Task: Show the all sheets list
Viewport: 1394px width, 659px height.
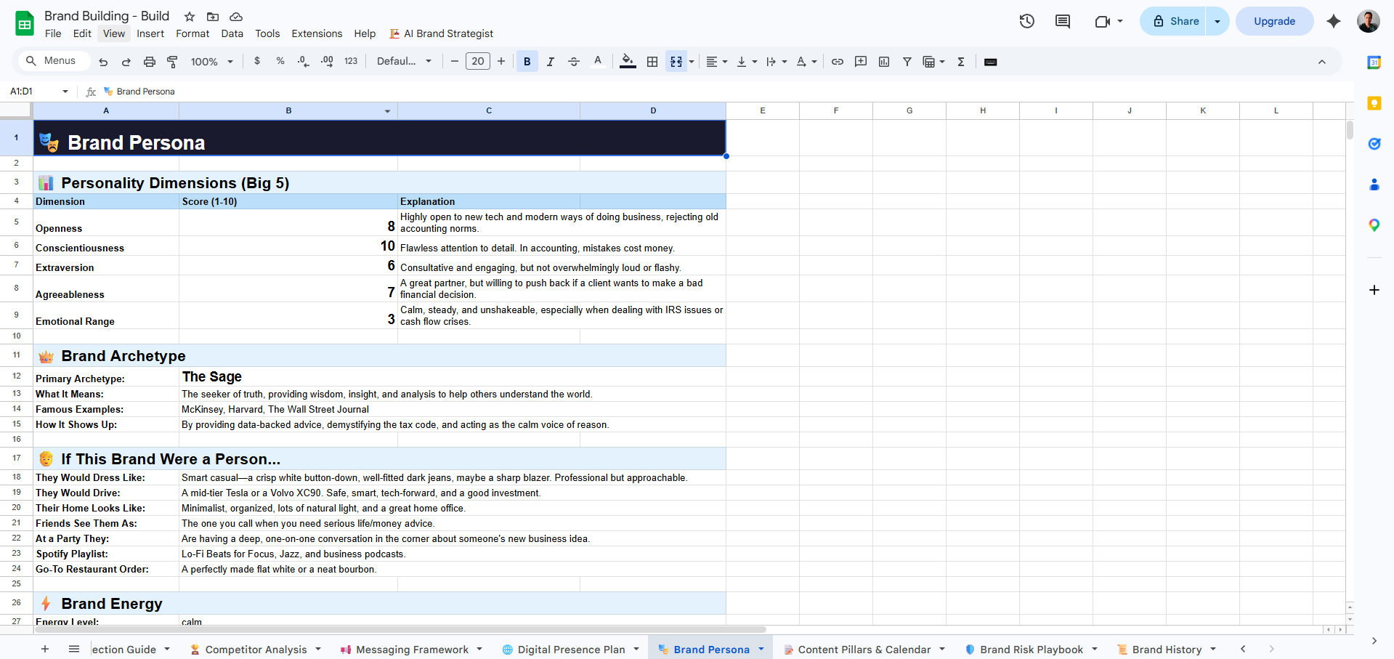Action: click(x=74, y=649)
